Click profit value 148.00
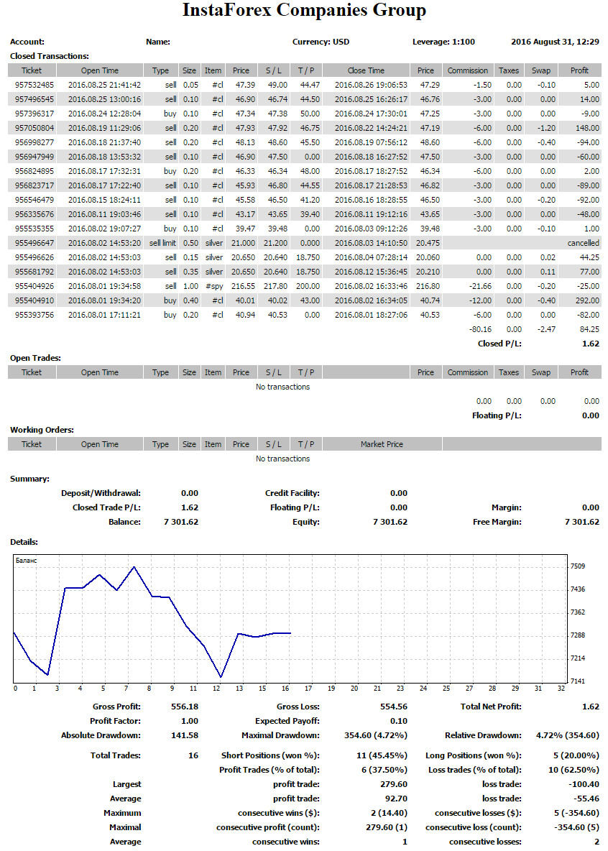608x851 pixels. point(587,128)
